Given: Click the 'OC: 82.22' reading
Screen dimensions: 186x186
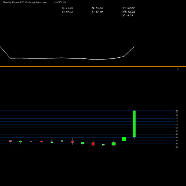Looking at the screenshot, I should 128,8.
